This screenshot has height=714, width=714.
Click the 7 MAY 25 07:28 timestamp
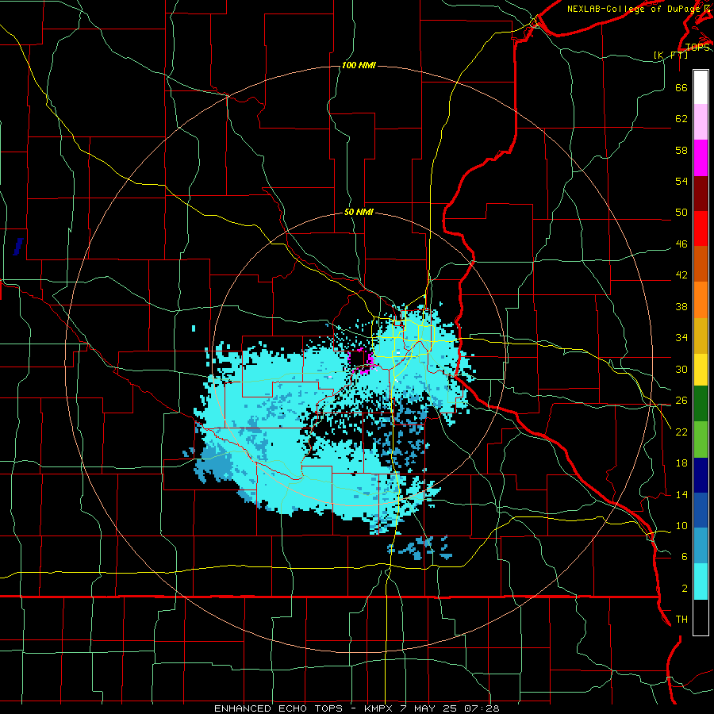click(x=450, y=708)
